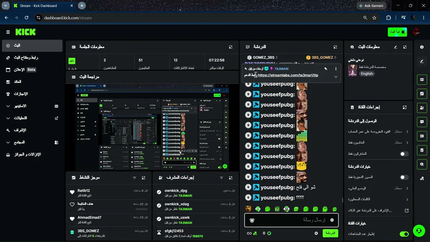This screenshot has width=430, height=242.
Task: Click the green Chat (الدردشة) send button
Action: click(x=330, y=233)
